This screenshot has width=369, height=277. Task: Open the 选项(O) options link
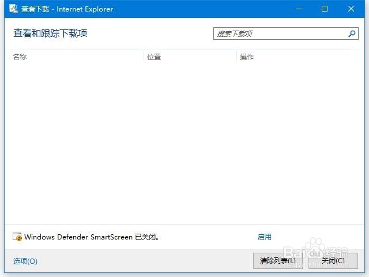tap(25, 261)
